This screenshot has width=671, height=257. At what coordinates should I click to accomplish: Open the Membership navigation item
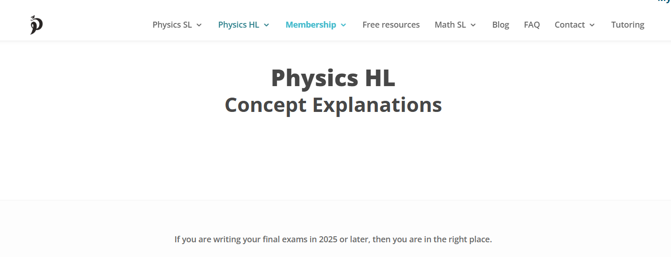point(311,25)
